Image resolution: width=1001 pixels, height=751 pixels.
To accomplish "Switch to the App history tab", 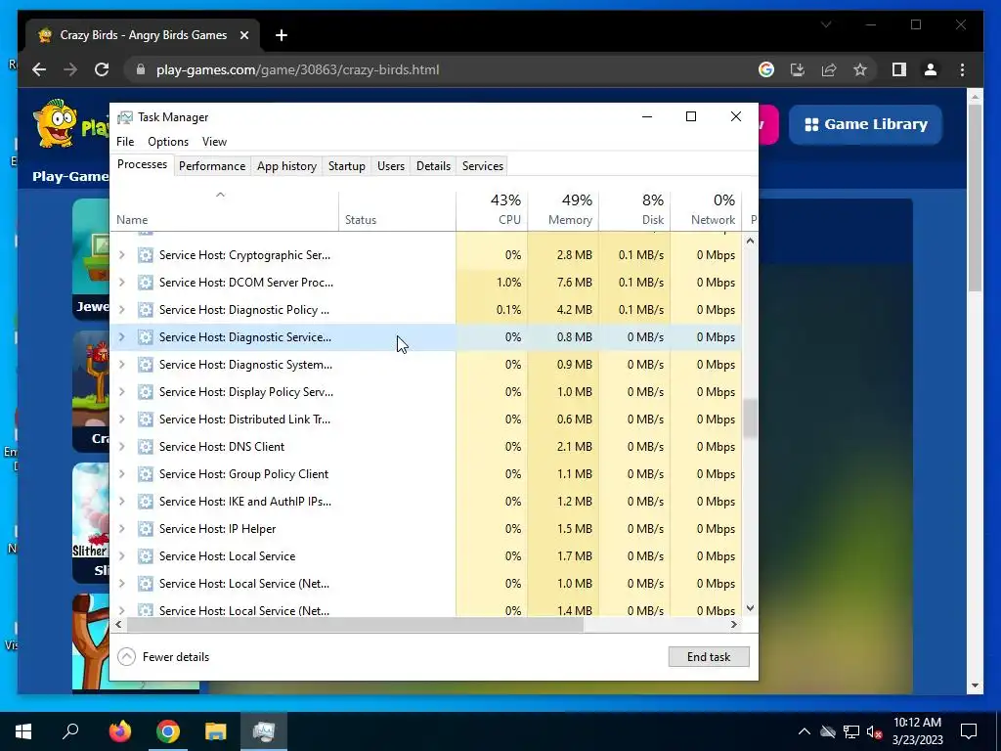I will pos(286,166).
